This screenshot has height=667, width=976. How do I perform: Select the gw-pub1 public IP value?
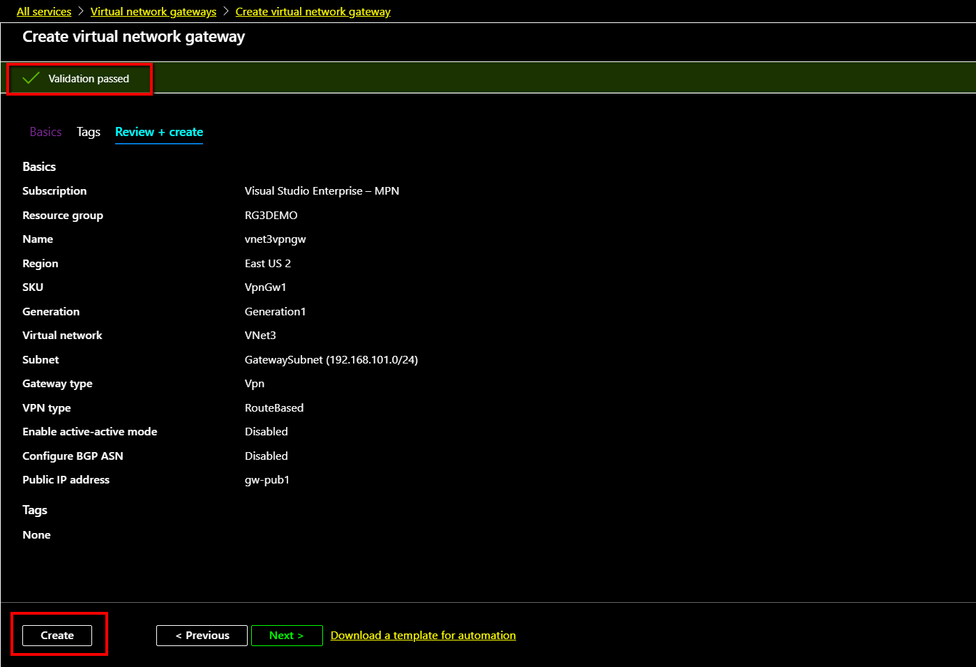point(266,480)
